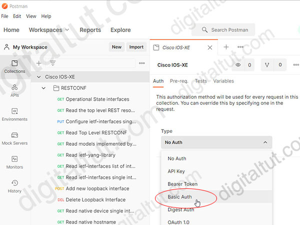The image size is (300, 225).
Task: Select API Key auth type
Action: pyautogui.click(x=216, y=171)
